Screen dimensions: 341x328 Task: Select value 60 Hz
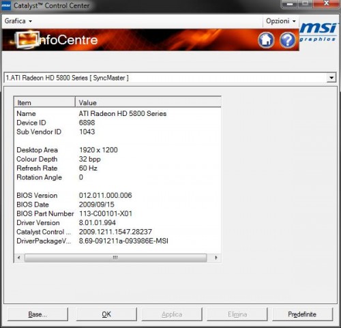pyautogui.click(x=88, y=168)
